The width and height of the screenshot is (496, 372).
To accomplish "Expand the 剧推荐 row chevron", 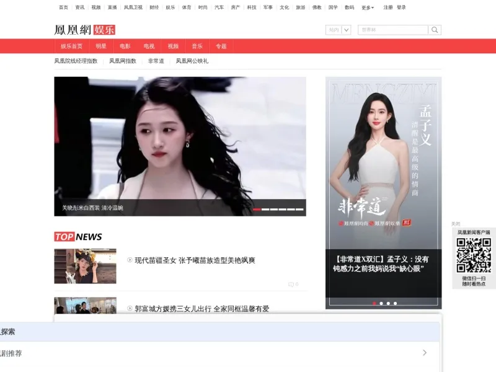I will [x=425, y=352].
